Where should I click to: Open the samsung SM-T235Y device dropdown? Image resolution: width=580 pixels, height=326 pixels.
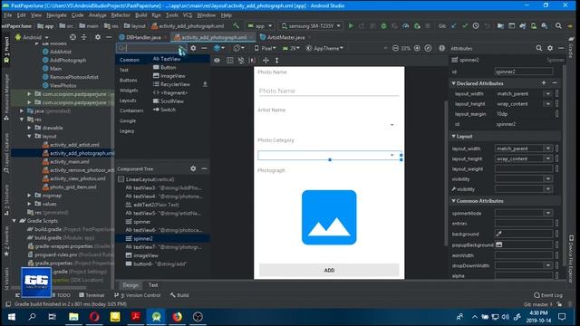pyautogui.click(x=311, y=26)
